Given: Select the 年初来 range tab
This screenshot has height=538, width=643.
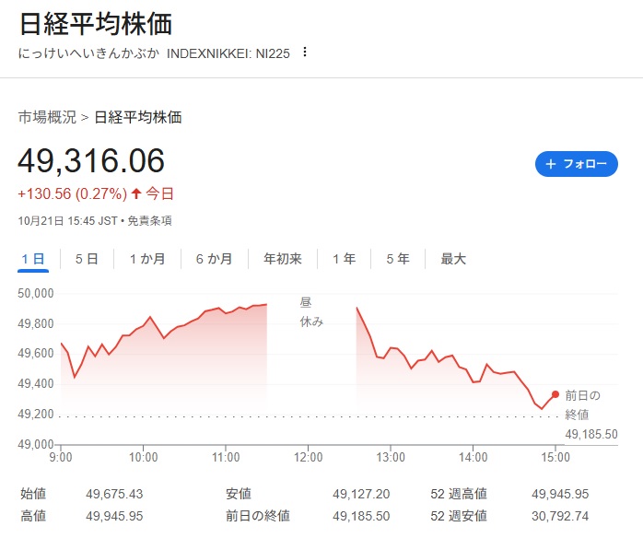Looking at the screenshot, I should (x=282, y=259).
